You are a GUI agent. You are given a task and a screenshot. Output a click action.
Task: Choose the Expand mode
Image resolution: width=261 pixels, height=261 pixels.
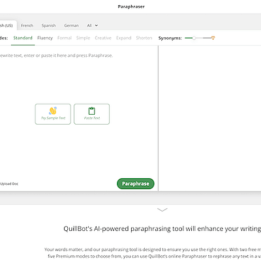124,38
